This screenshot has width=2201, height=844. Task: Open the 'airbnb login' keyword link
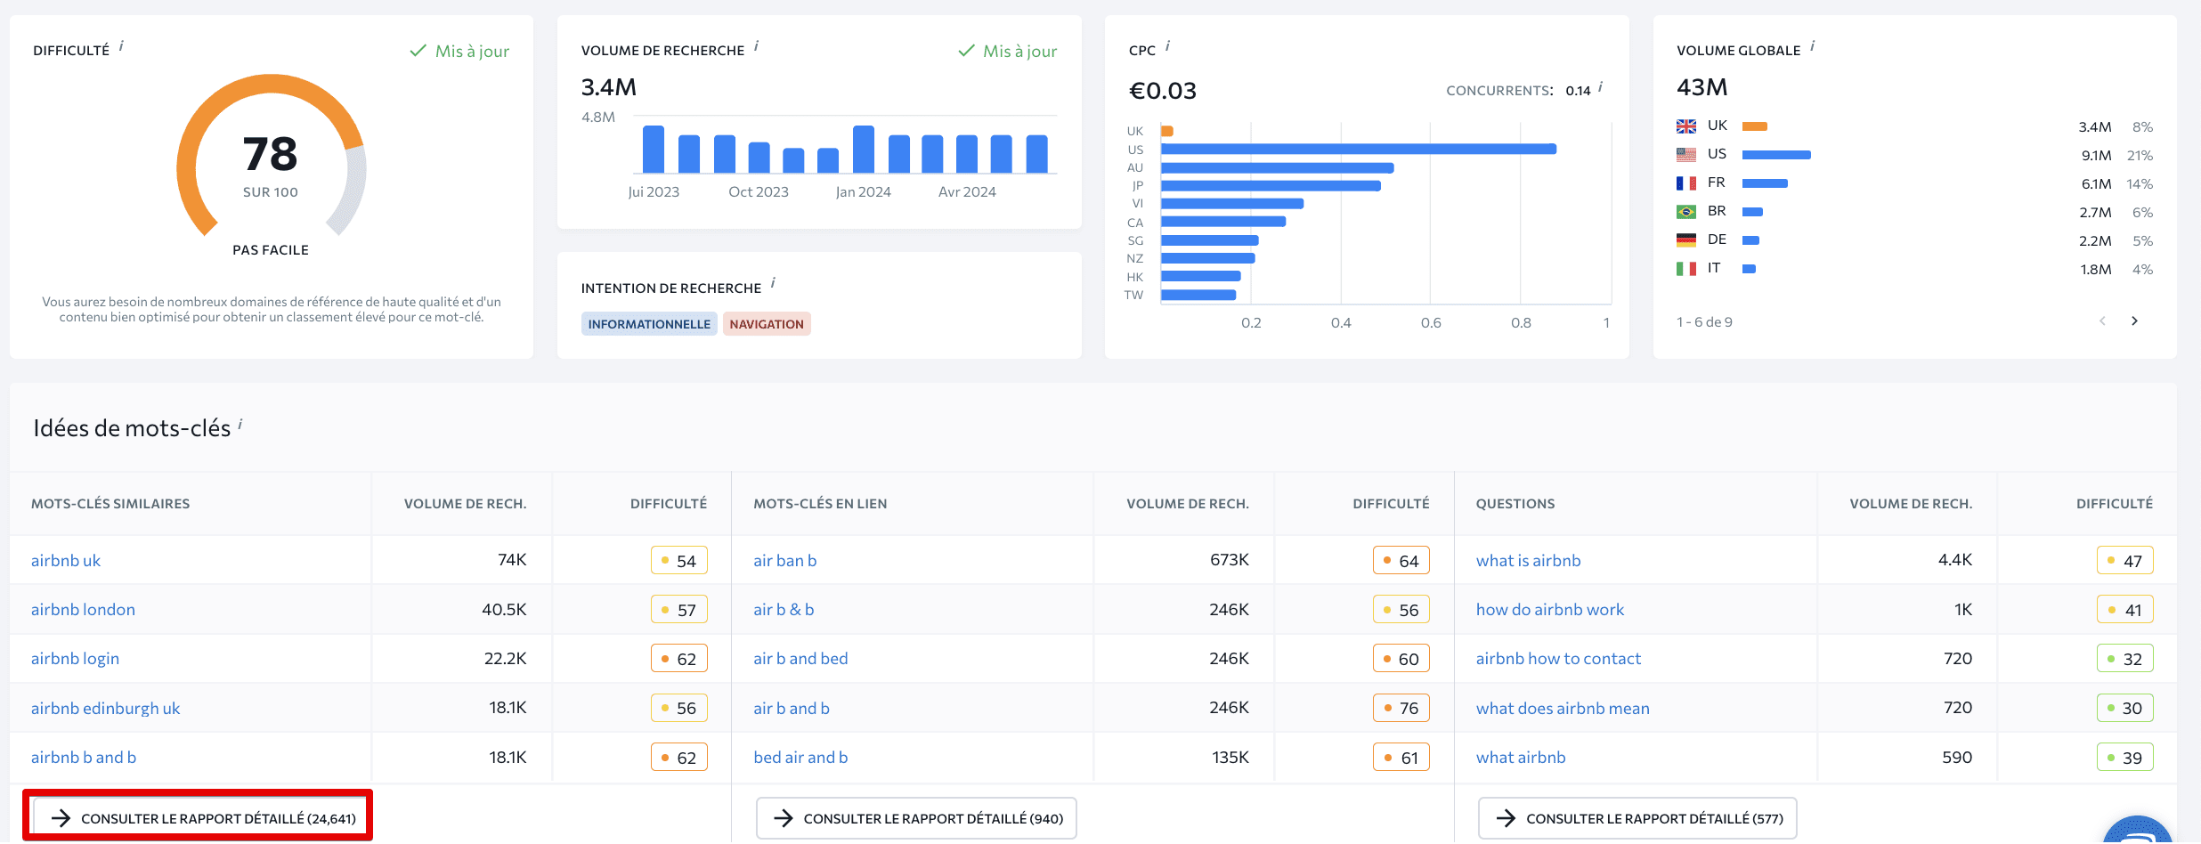75,659
